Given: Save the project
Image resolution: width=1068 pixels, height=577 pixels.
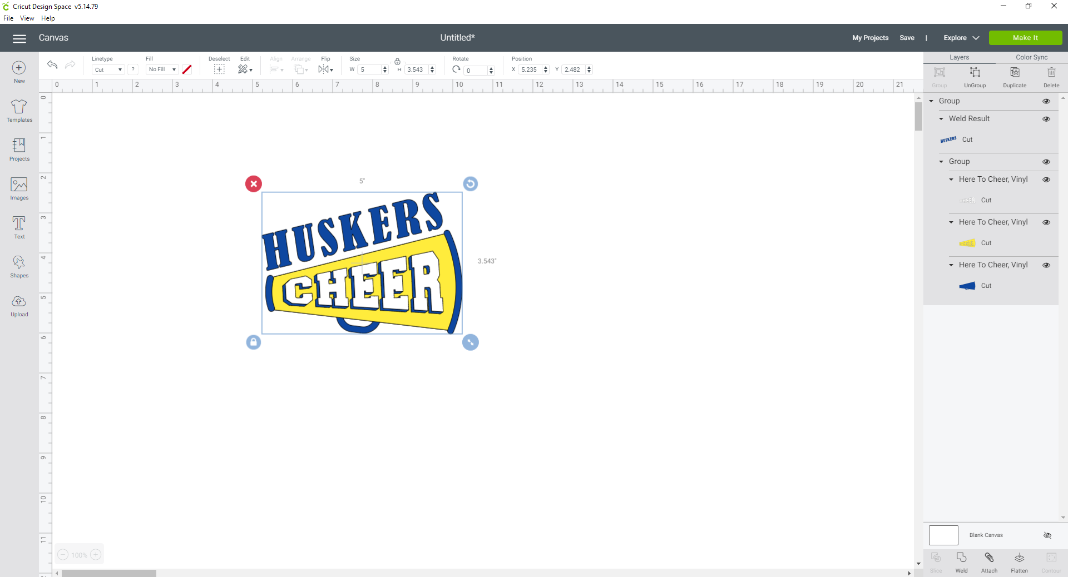Looking at the screenshot, I should pos(907,38).
